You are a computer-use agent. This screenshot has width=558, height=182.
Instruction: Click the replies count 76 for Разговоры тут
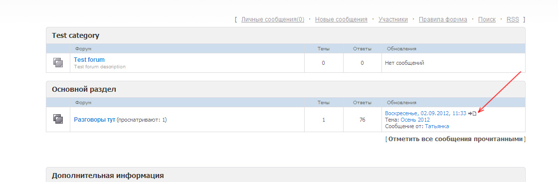[x=362, y=120]
